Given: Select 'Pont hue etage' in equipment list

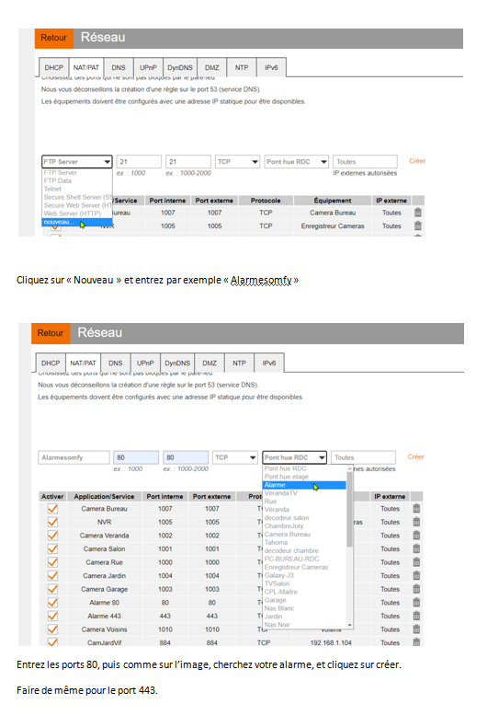Looking at the screenshot, I should pos(286,477).
